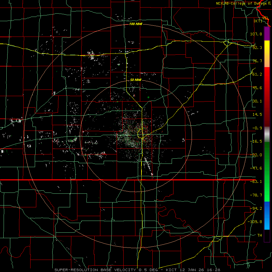Select the -63.1 velocity scale value

coord(256,182)
